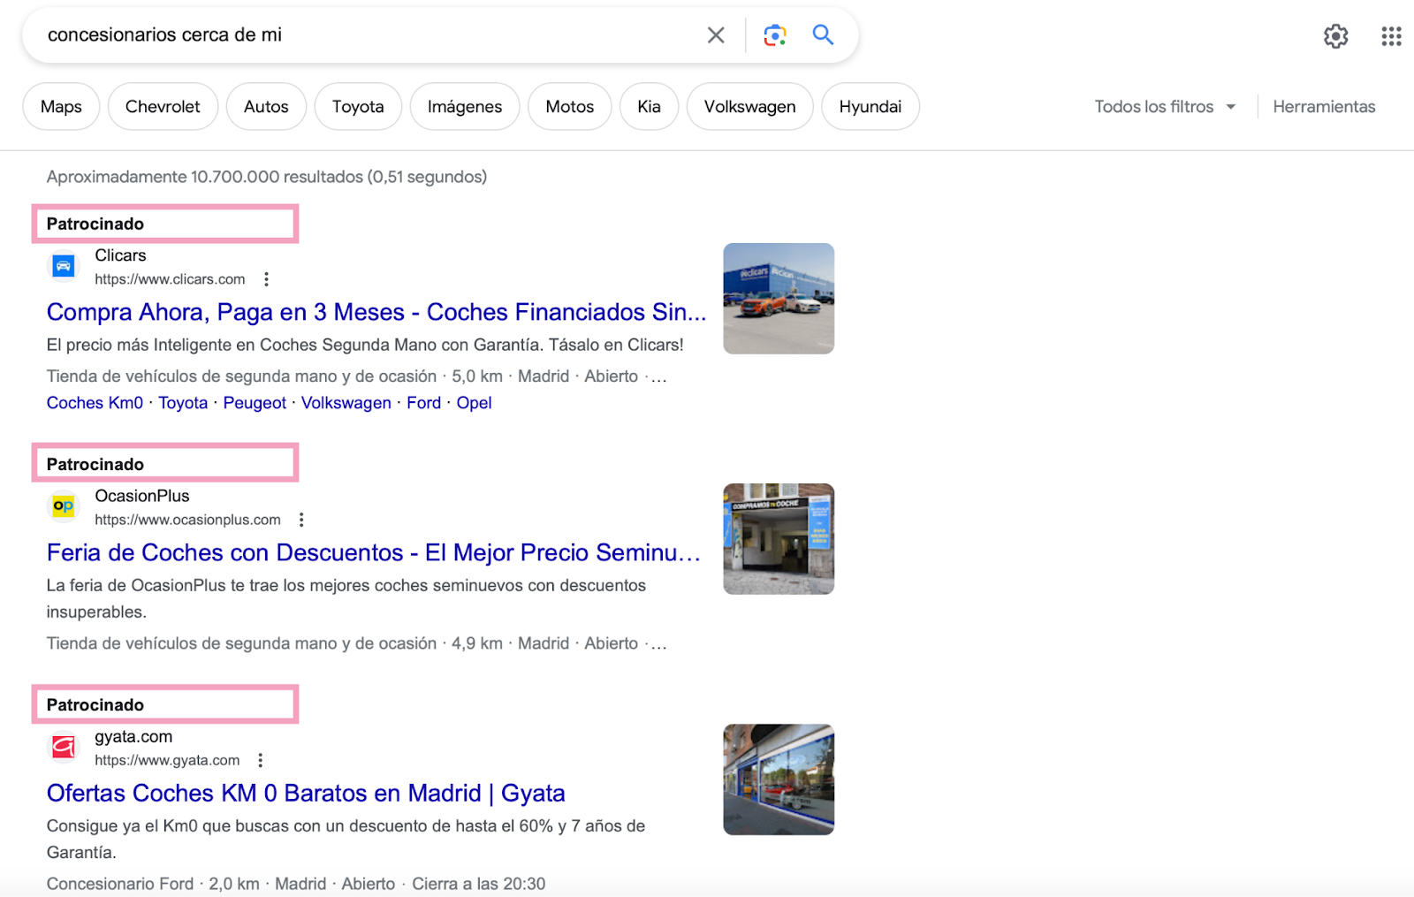The image size is (1414, 897).
Task: Open the Ofertas Coches KM 0 Baratos link
Action: (x=305, y=793)
